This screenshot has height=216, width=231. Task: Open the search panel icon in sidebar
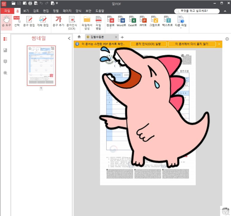coord(5,73)
